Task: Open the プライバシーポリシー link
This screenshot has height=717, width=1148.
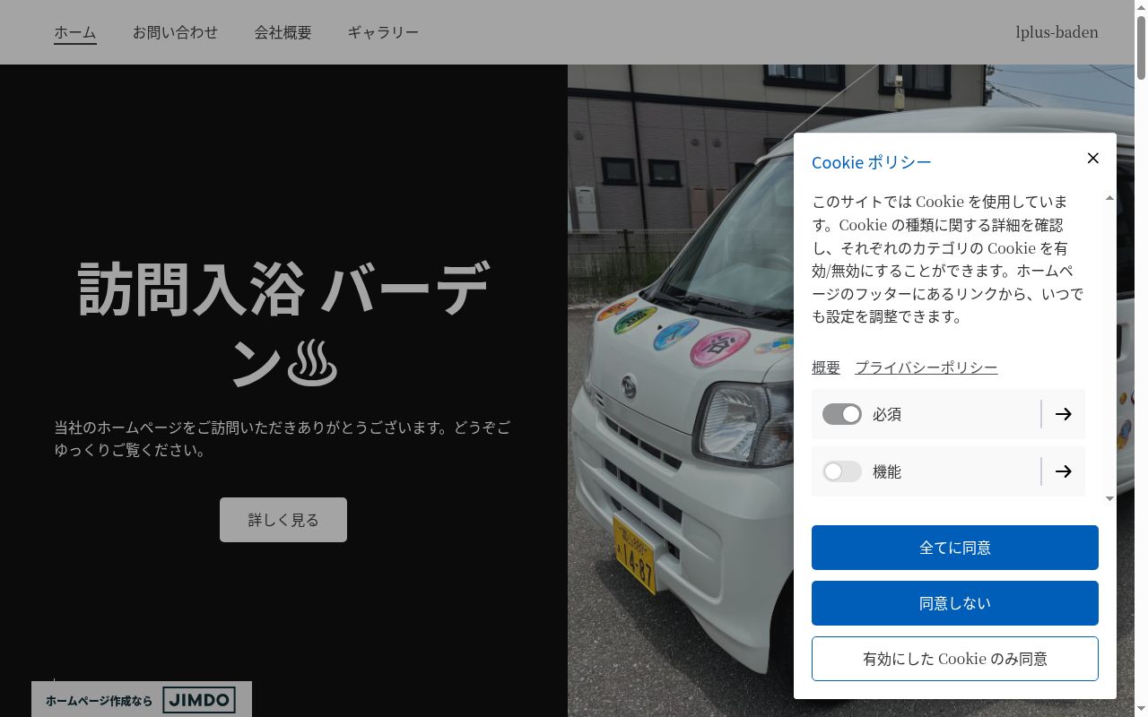Action: [x=926, y=367]
